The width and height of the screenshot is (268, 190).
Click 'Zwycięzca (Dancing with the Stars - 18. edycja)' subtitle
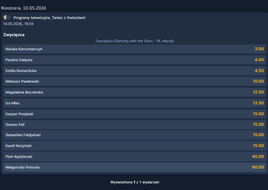tap(135, 41)
